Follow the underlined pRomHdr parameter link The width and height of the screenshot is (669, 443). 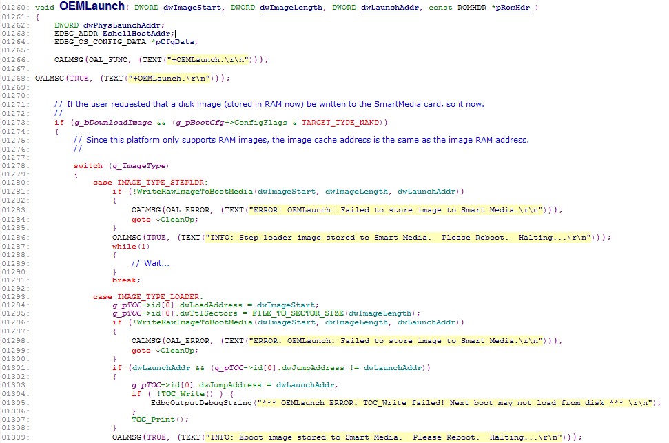513,8
